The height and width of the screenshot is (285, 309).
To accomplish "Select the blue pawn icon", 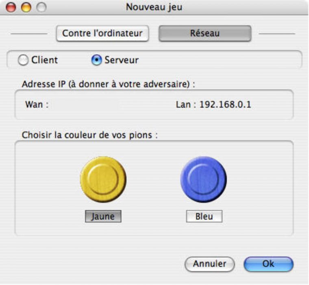I will point(204,179).
